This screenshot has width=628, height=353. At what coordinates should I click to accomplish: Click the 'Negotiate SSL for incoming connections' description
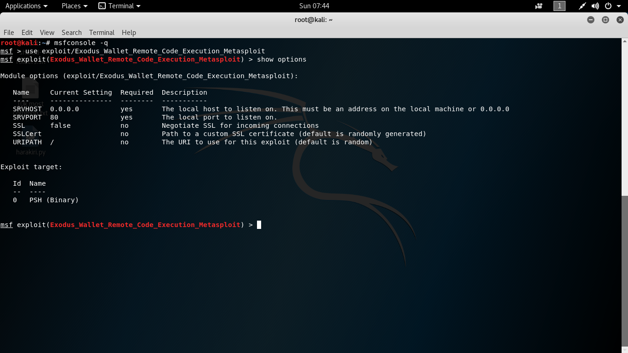coord(240,125)
